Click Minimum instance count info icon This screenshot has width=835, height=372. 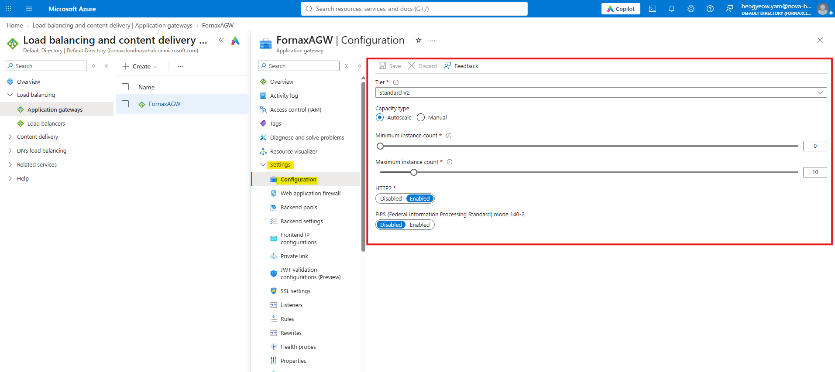coord(449,136)
